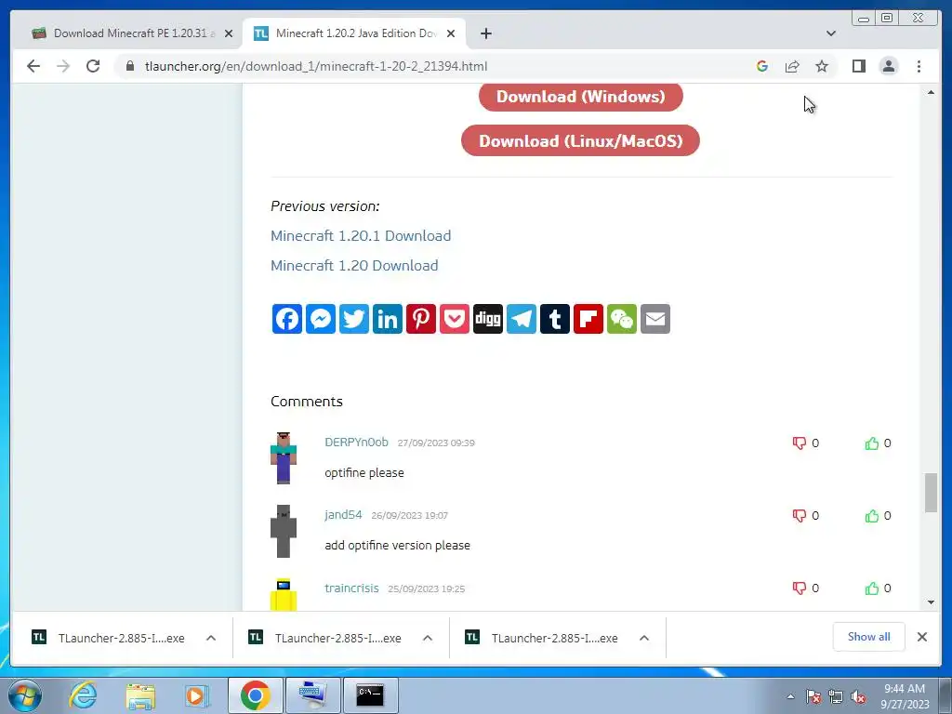Close the Minecraft PE tab
The image size is (952, 714).
pos(229,33)
